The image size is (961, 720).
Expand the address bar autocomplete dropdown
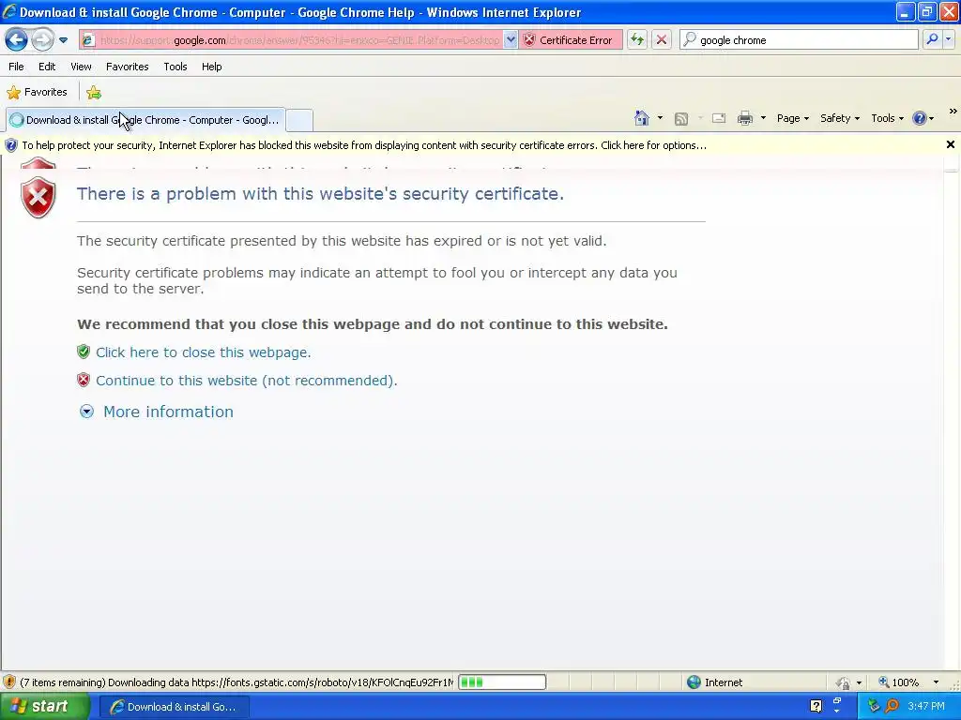point(510,40)
